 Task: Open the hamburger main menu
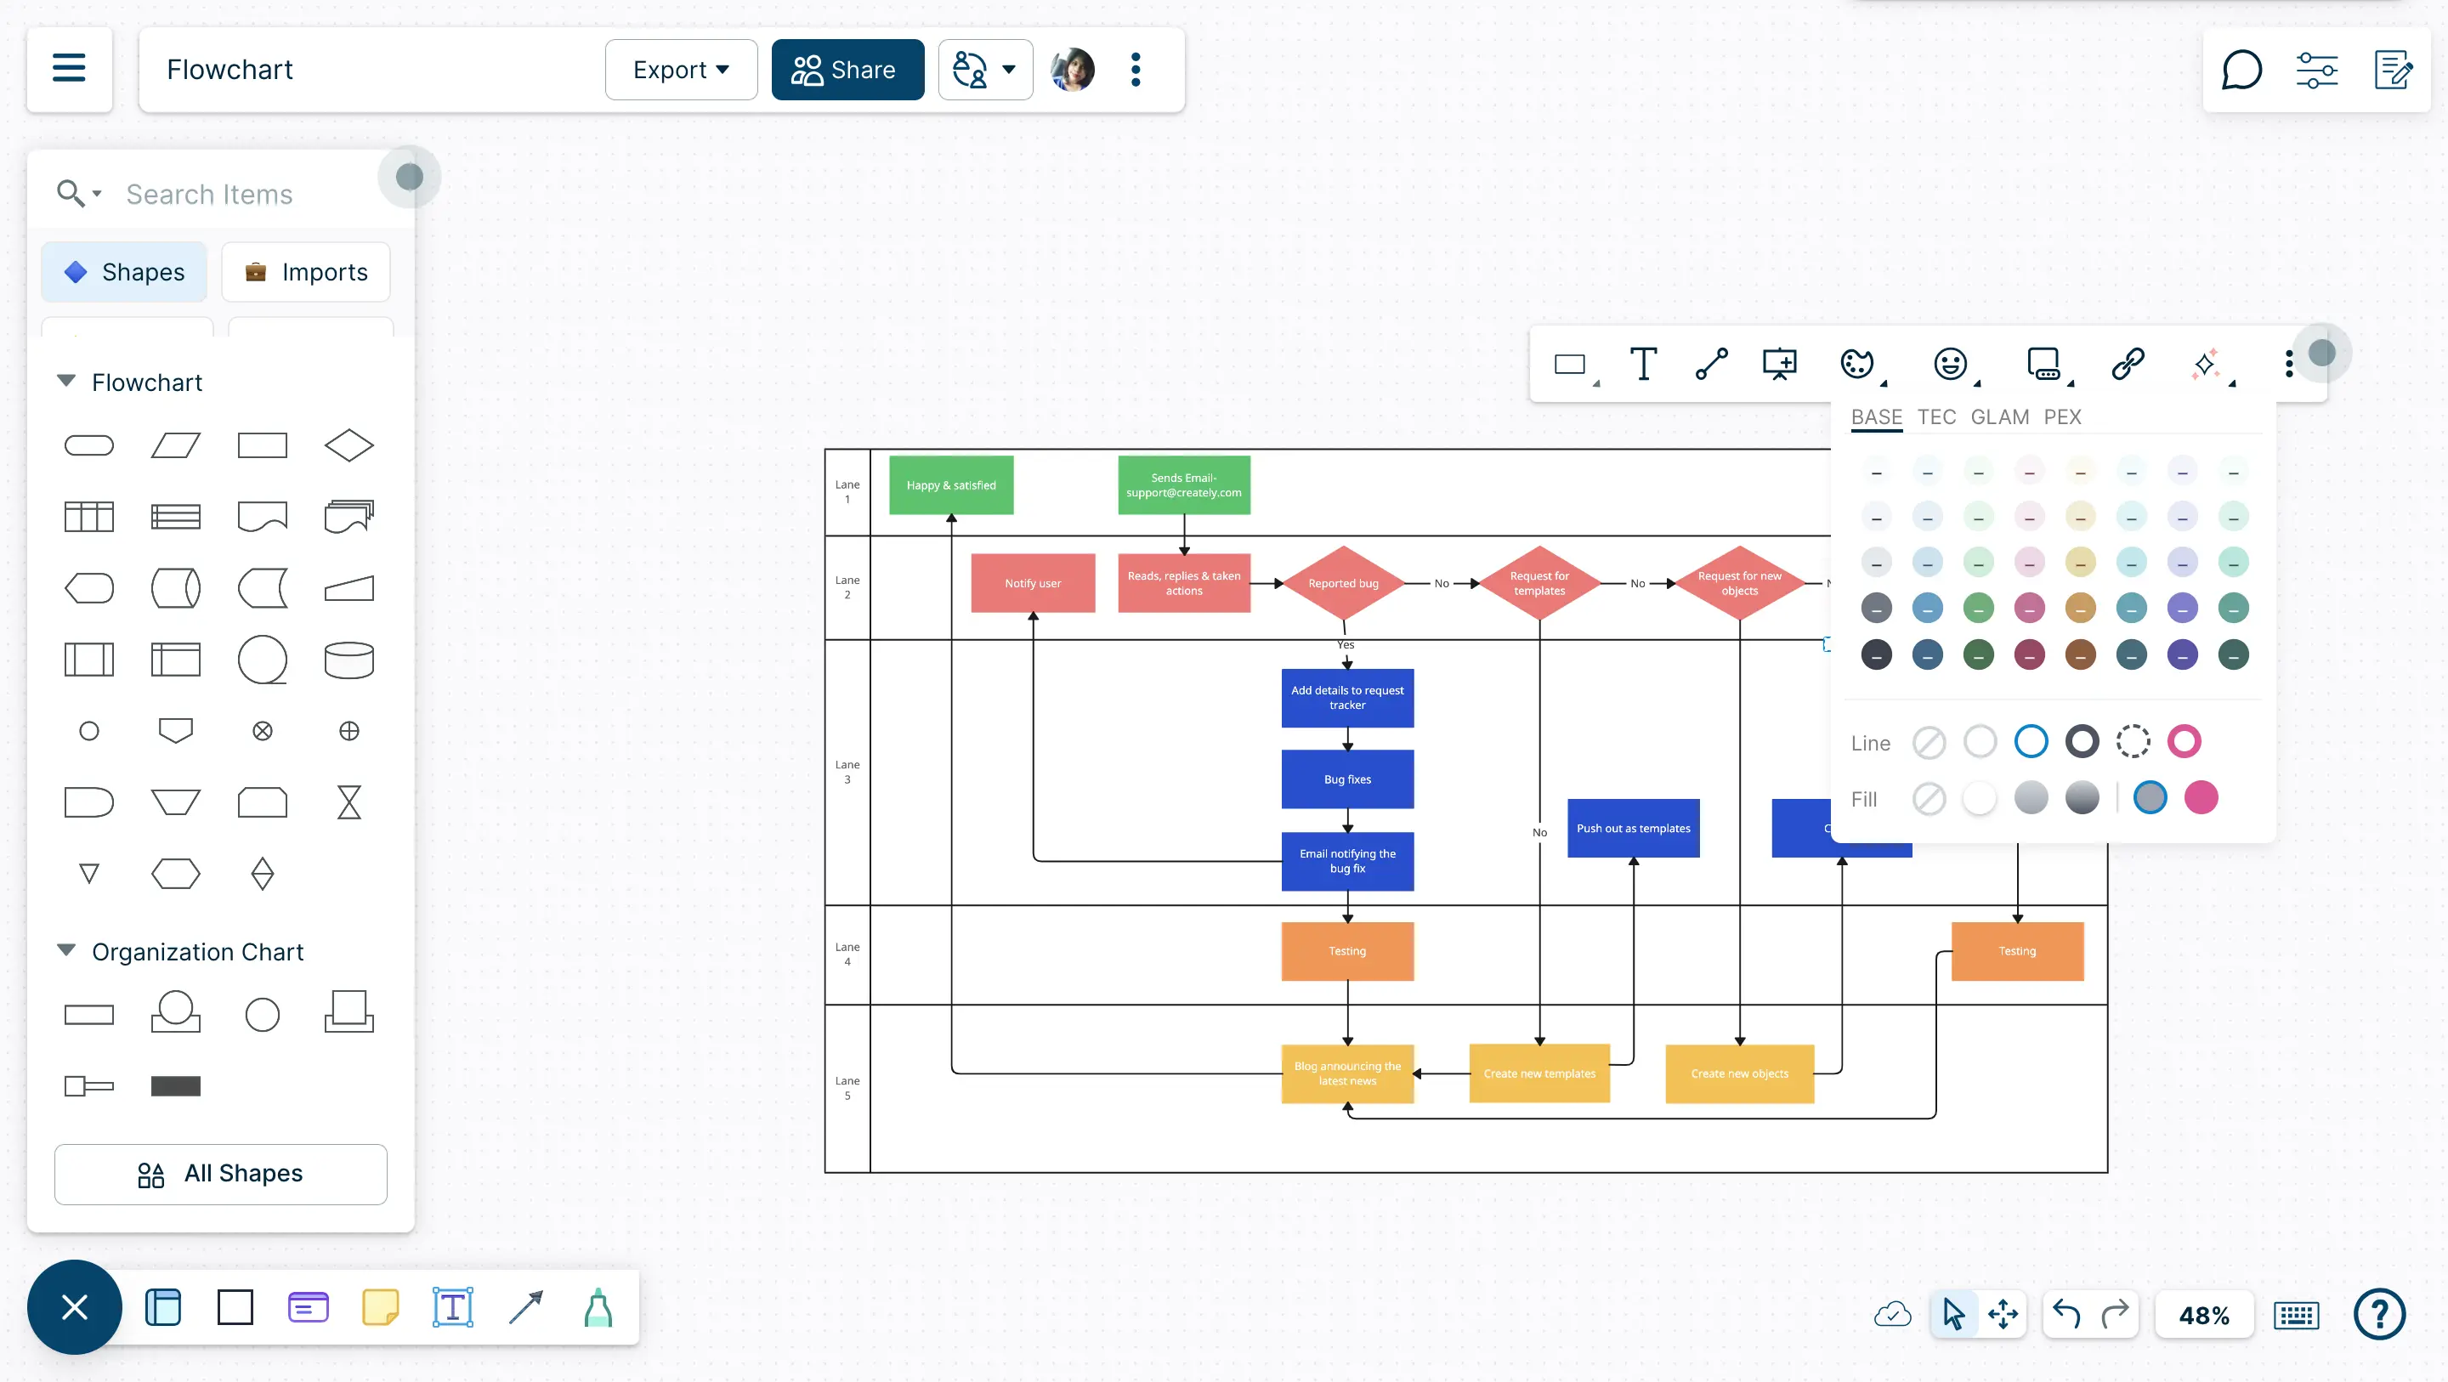[68, 69]
